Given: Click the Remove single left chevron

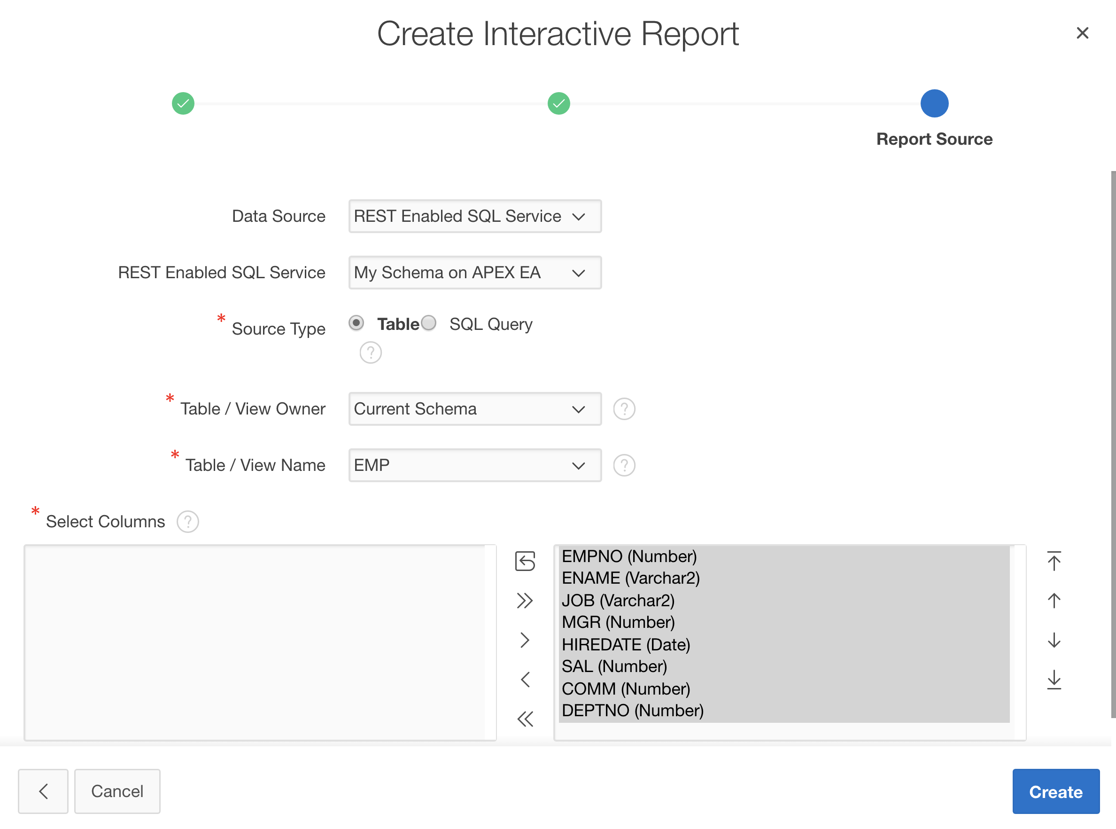Looking at the screenshot, I should [525, 680].
